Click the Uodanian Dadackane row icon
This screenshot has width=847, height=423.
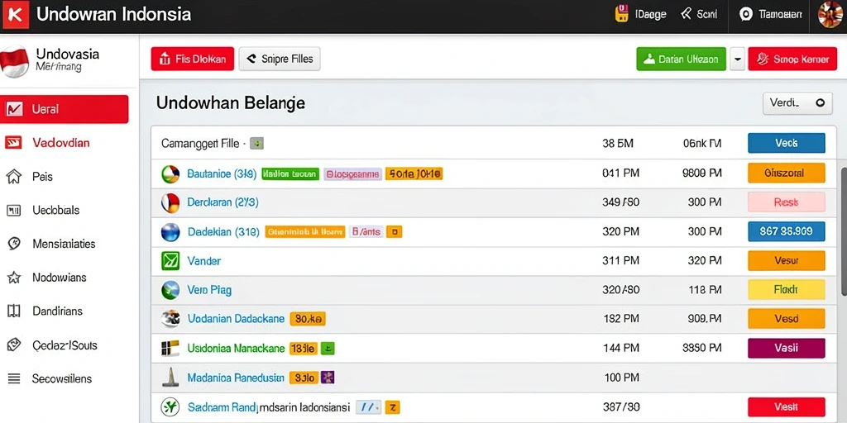click(170, 319)
